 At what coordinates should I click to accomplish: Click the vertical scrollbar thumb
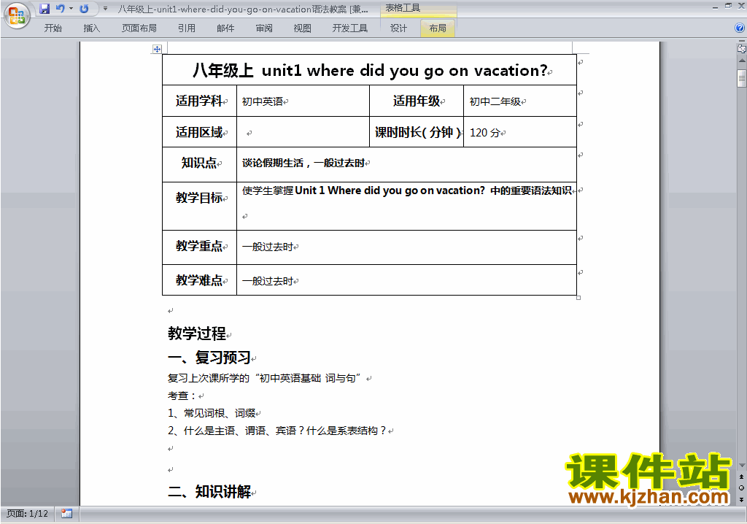pyautogui.click(x=741, y=78)
